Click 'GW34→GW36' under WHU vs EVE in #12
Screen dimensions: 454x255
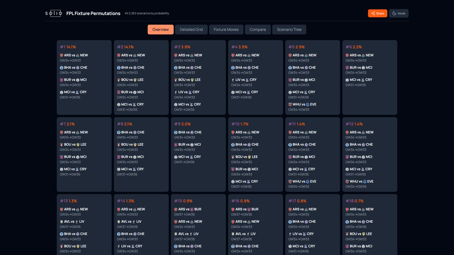(356, 187)
